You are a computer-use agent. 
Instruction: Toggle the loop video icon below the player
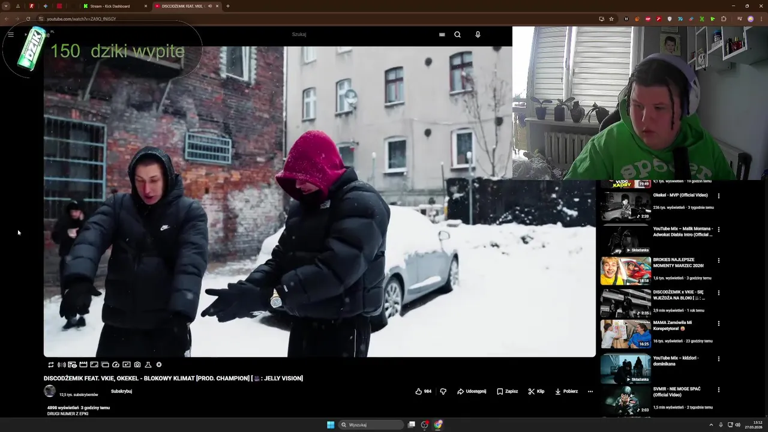tap(51, 365)
